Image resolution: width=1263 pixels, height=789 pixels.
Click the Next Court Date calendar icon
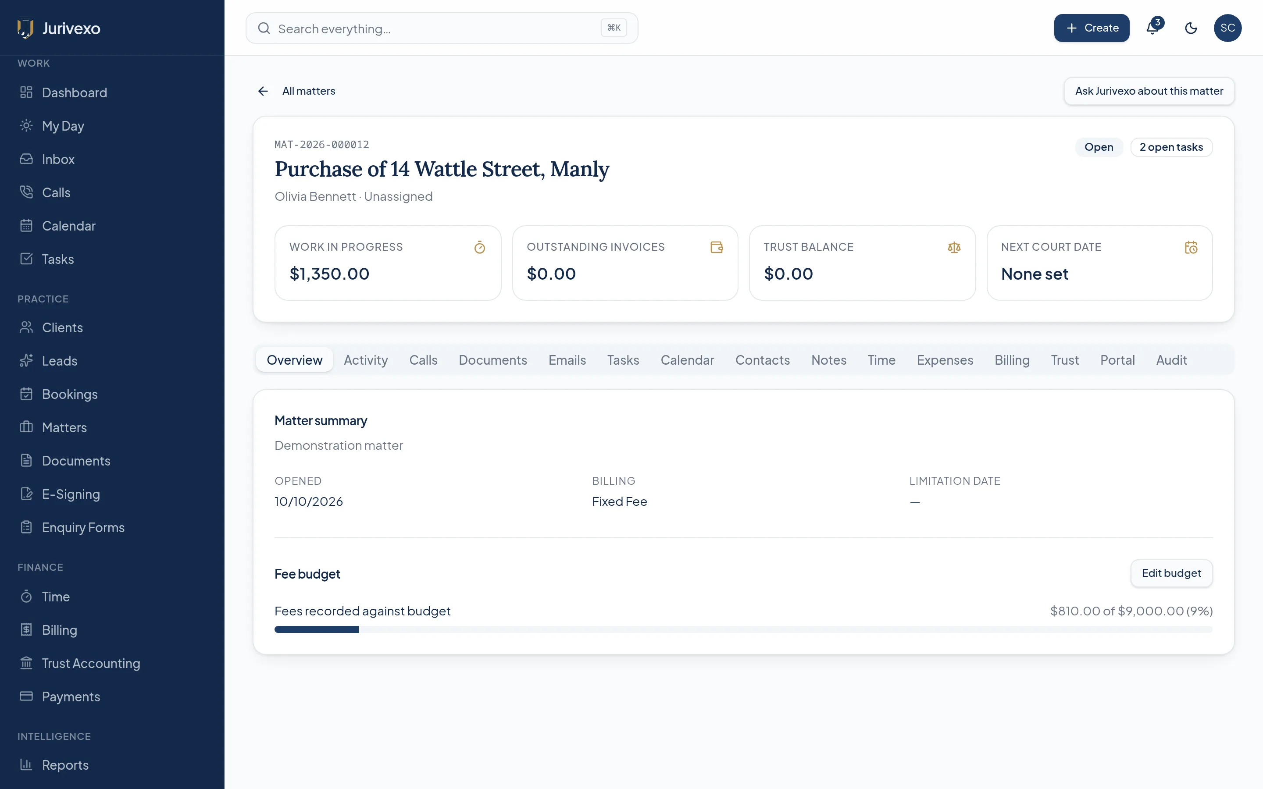[1191, 247]
